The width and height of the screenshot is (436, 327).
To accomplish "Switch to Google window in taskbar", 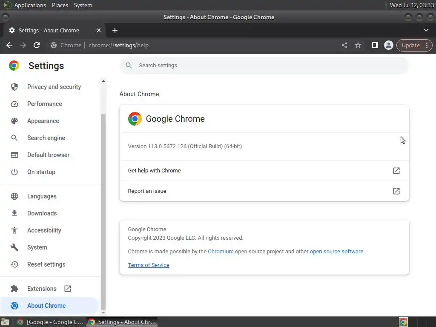I will pyautogui.click(x=50, y=322).
